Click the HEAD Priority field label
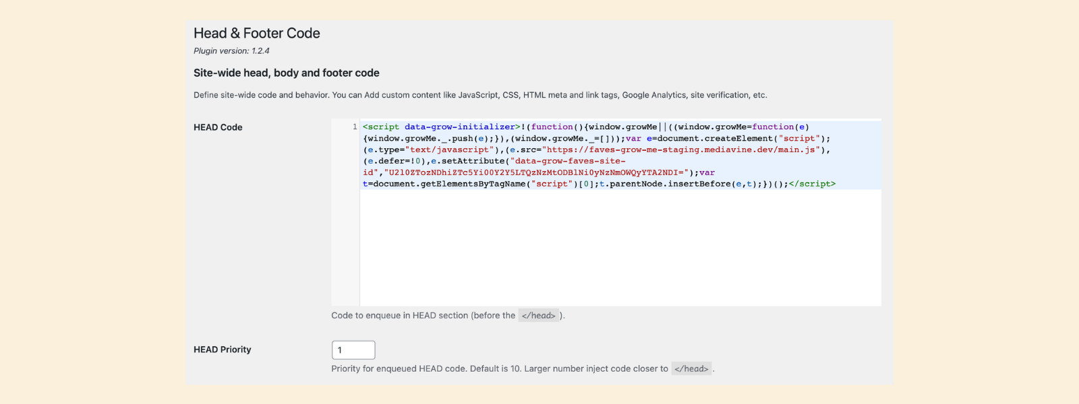The image size is (1079, 404). coord(222,349)
